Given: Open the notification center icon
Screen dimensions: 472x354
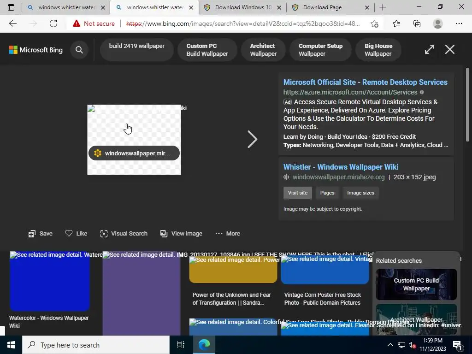Looking at the screenshot, I should pos(457,345).
